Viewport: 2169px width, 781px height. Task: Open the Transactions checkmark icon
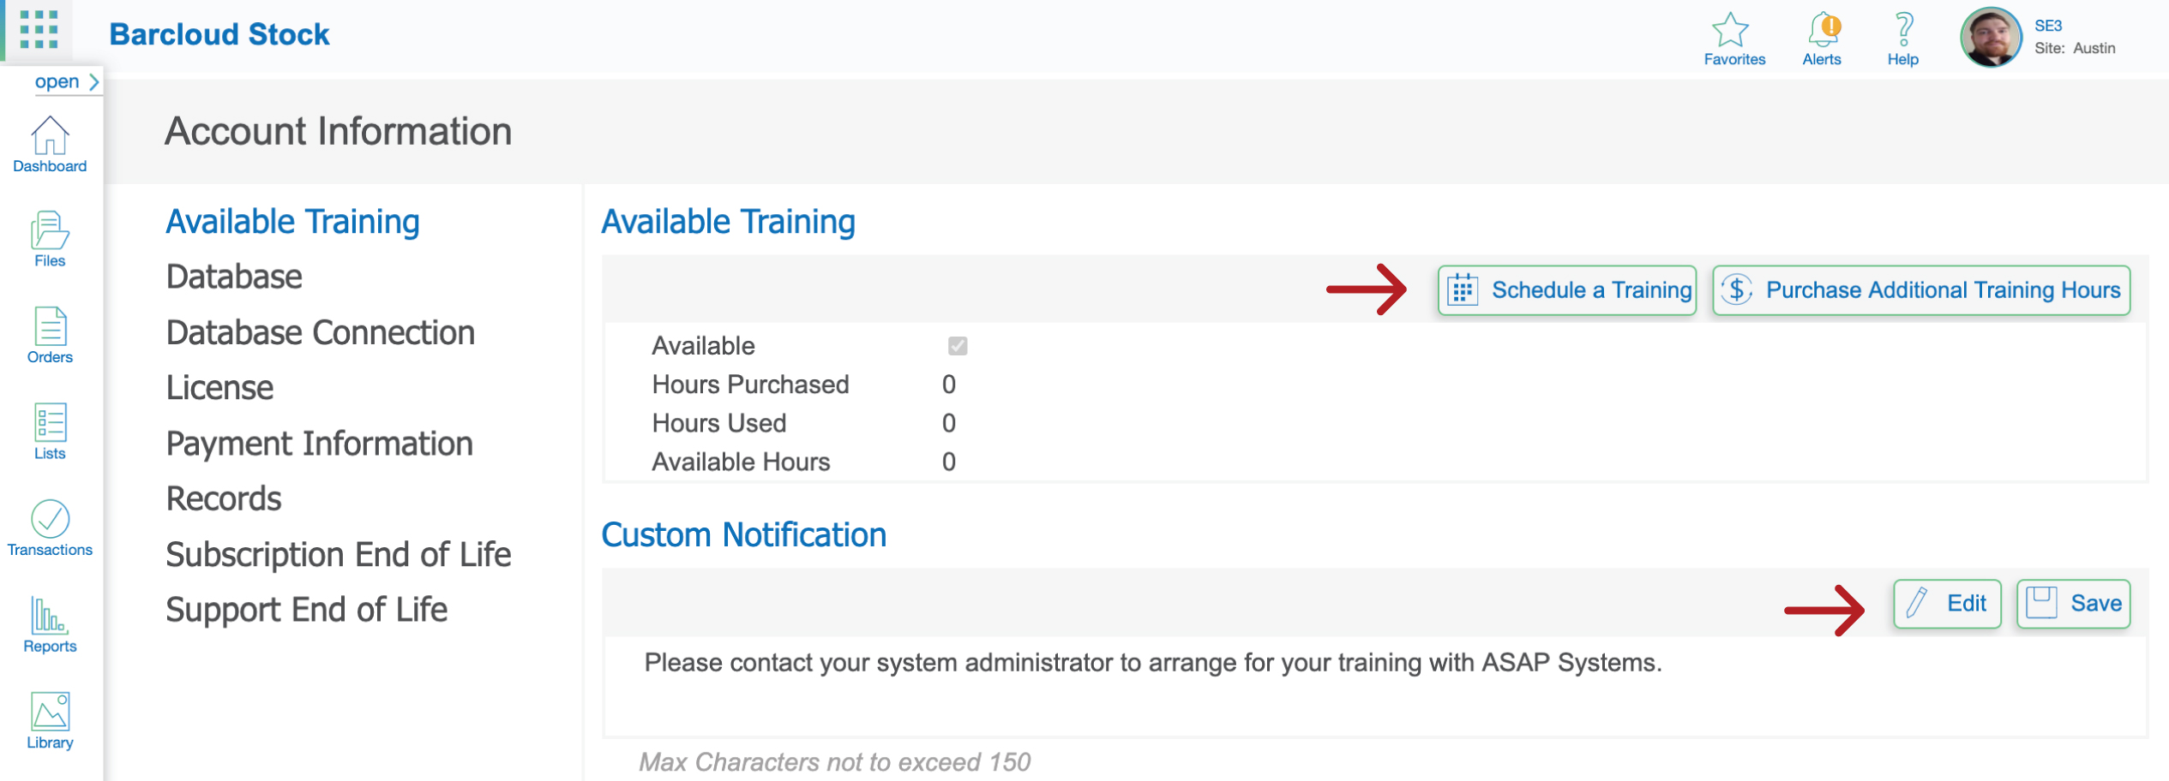click(x=50, y=518)
